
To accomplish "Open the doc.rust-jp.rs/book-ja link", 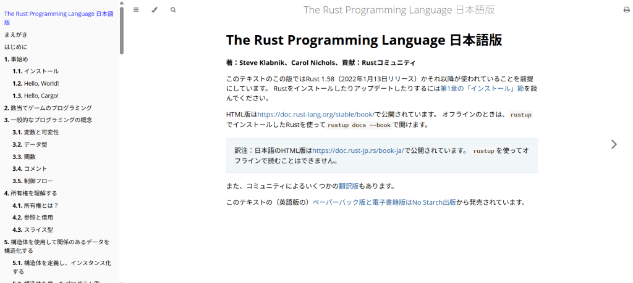I will pyautogui.click(x=358, y=150).
